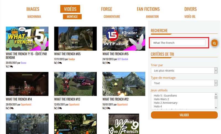
Task: Click the games list scroll up arrow
Action: pos(216,94)
